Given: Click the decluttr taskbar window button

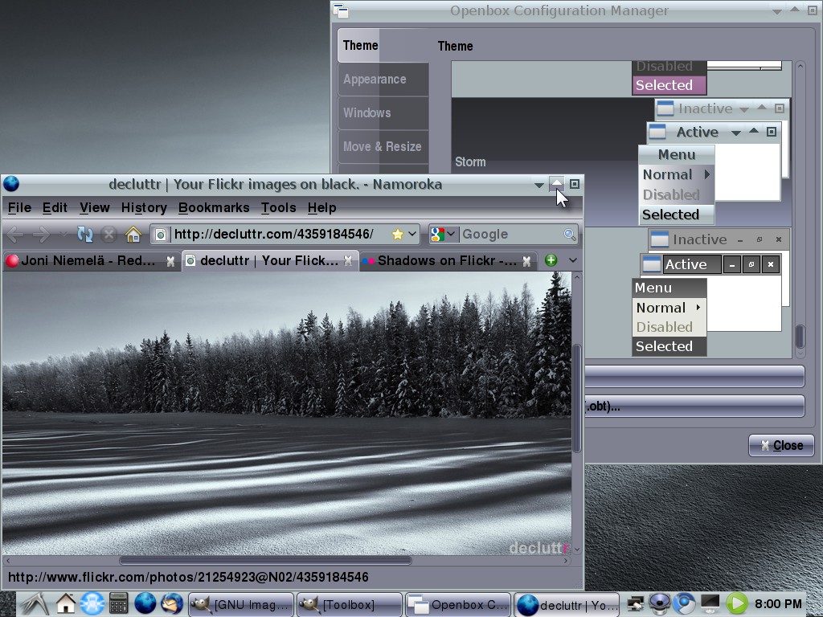Looking at the screenshot, I should (567, 604).
